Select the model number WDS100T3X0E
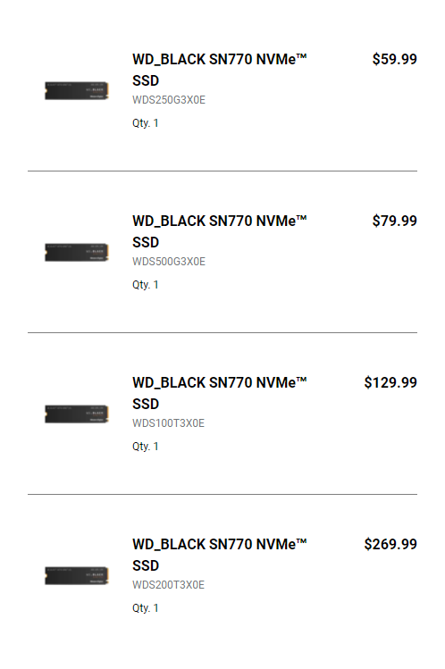This screenshot has height=669, width=445. [168, 423]
